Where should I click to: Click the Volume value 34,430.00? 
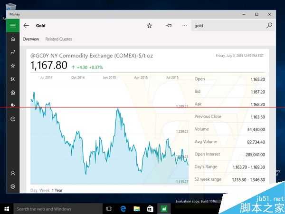click(256, 129)
